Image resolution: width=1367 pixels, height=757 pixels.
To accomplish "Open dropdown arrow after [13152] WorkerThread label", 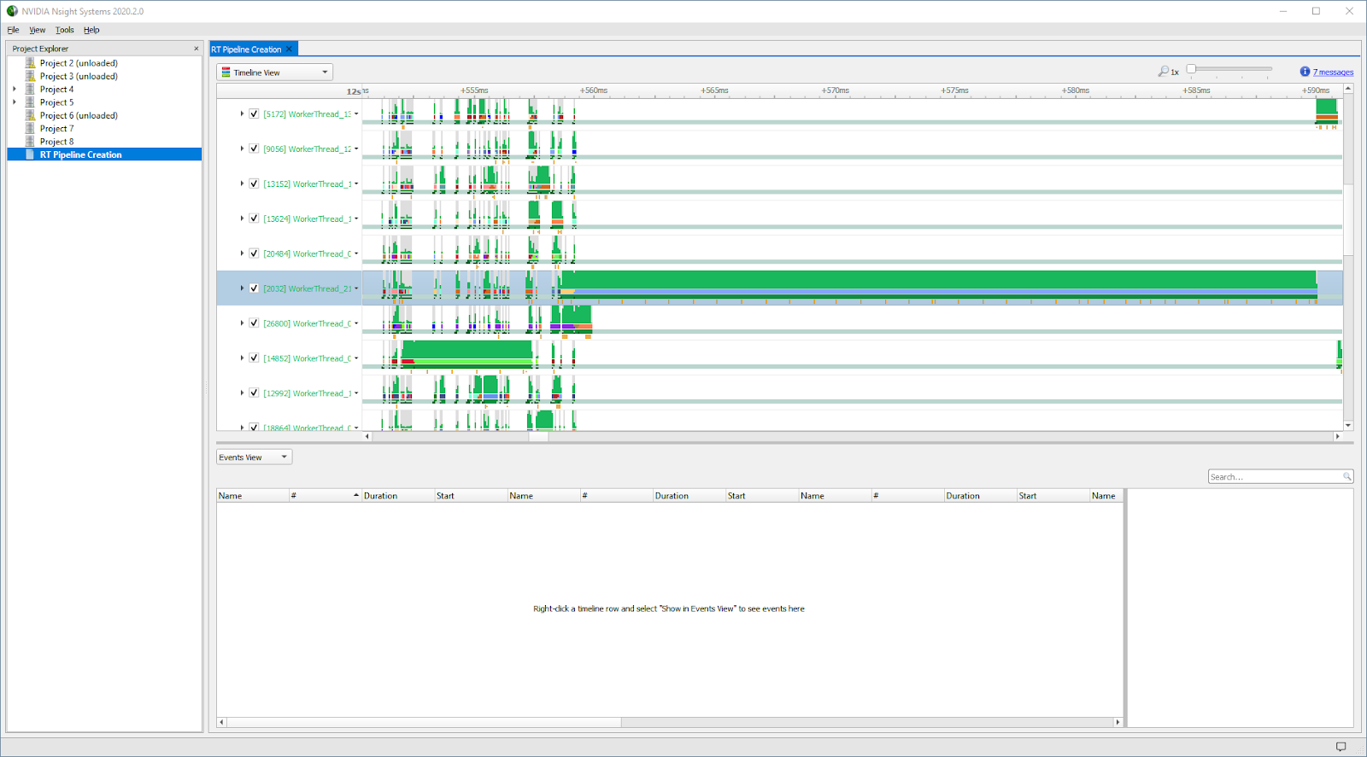I will 356,183.
